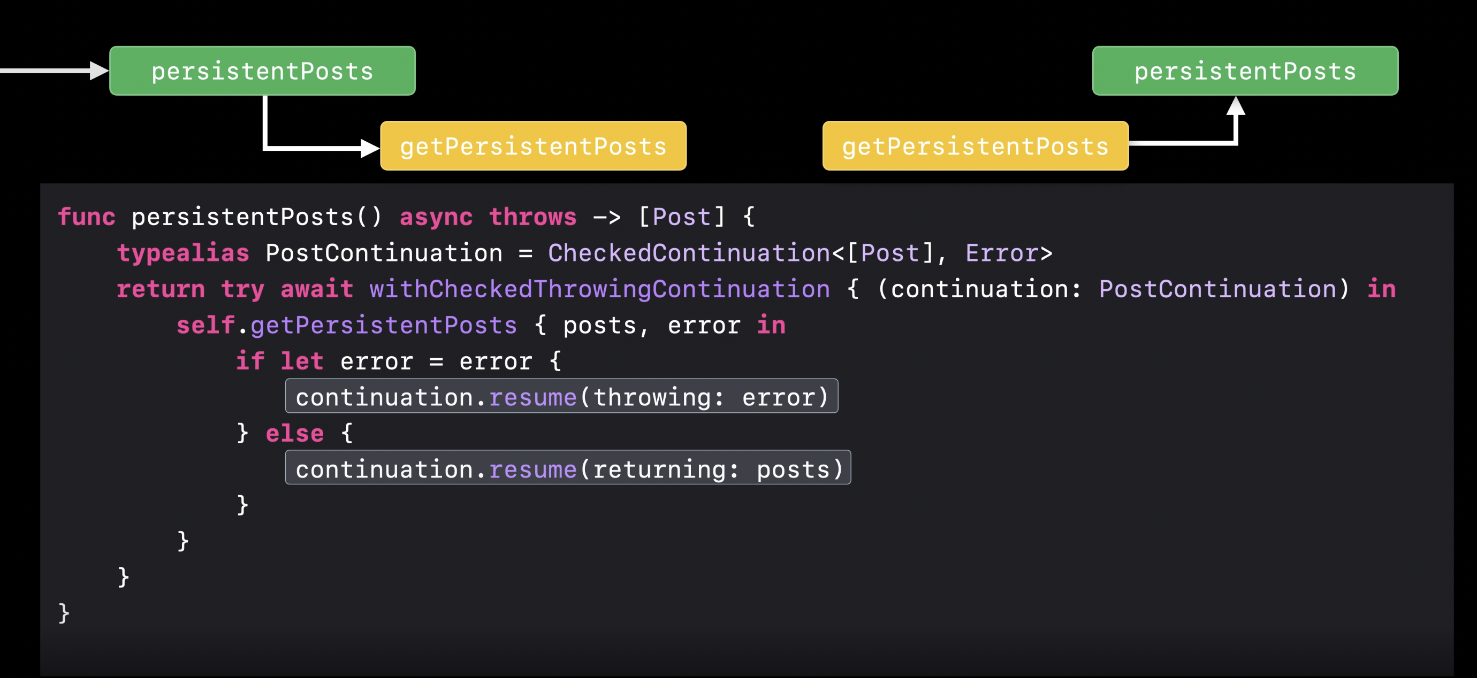
Task: Click the arrowhead pointing into left getPersistentPosts
Action: click(x=370, y=149)
